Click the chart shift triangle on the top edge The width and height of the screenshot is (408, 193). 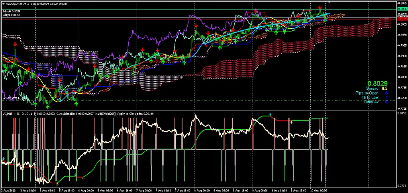click(329, 2)
